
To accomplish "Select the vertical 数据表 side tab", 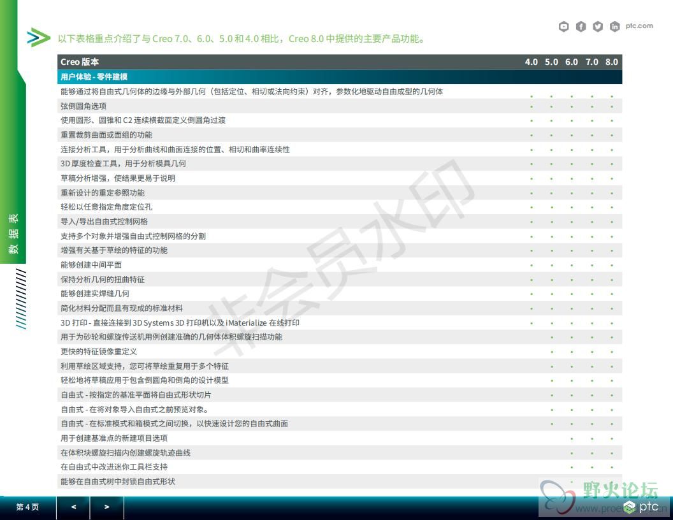I will pos(13,234).
